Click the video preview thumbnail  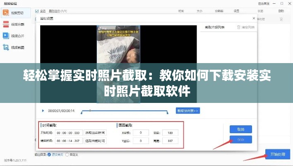click(x=118, y=64)
